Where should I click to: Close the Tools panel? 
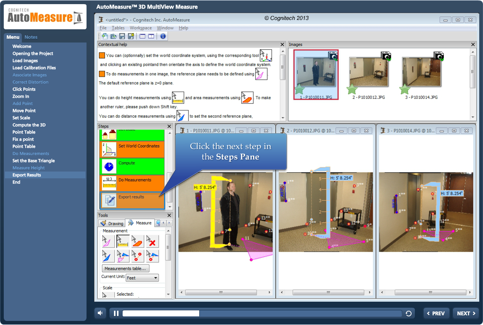[169, 215]
